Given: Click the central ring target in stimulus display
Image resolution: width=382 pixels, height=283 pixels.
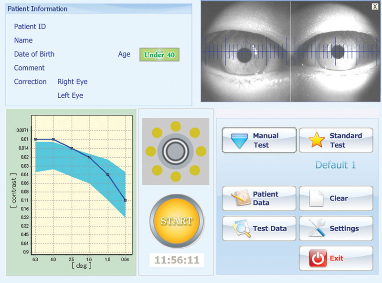Looking at the screenshot, I should pos(175,152).
